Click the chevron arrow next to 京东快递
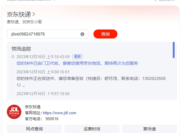The height and width of the screenshot is (136, 180). coord(34,14)
